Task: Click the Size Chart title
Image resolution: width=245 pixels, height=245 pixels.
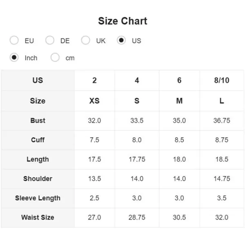Action: (x=122, y=21)
